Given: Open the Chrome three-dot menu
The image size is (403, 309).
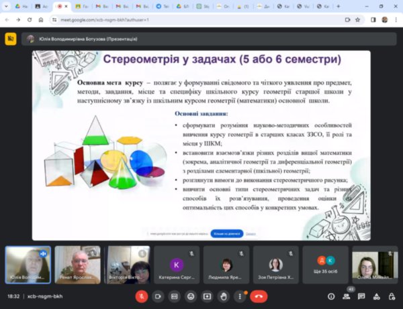Looking at the screenshot, I should click(396, 20).
